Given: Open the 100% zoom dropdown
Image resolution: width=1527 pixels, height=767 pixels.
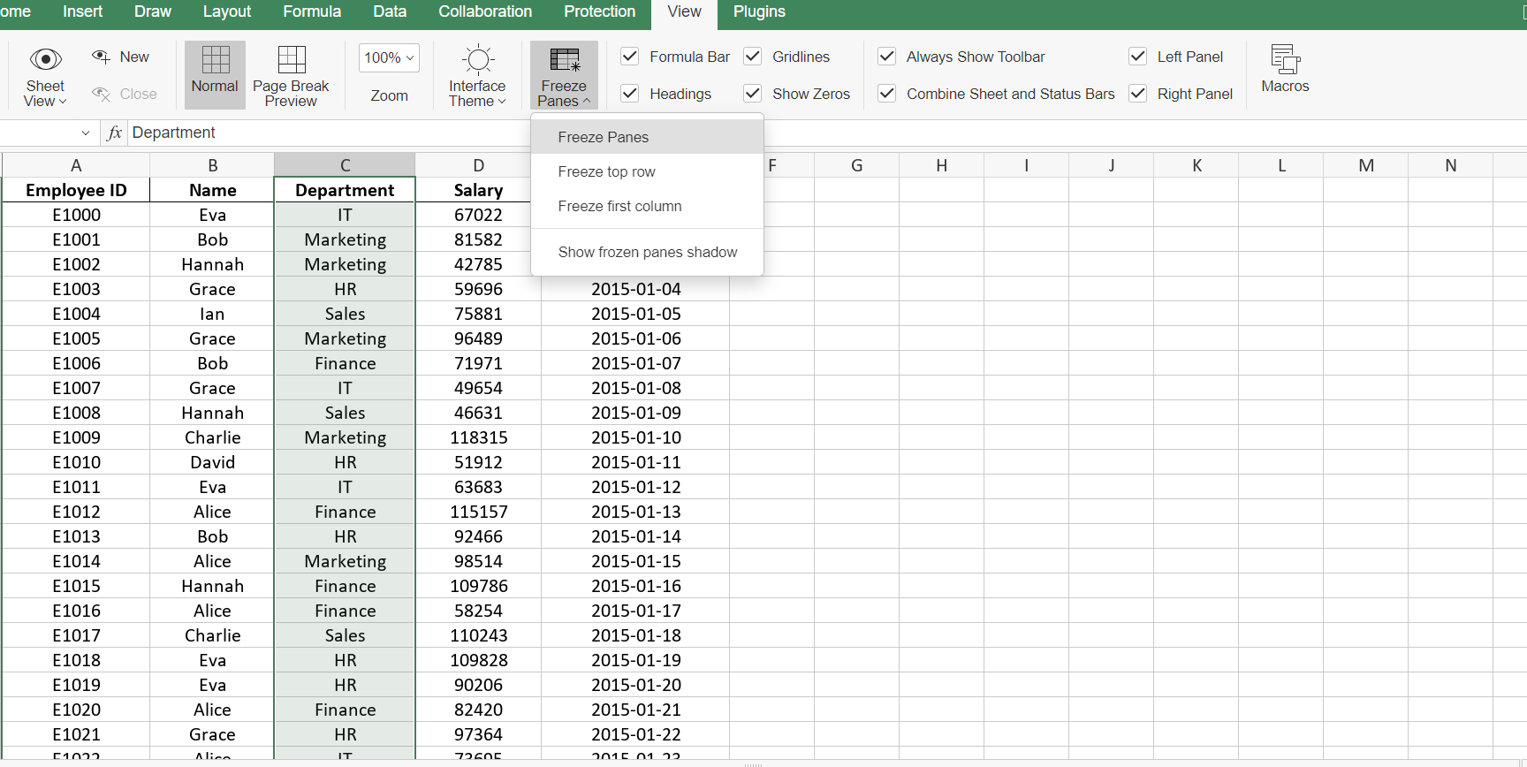Looking at the screenshot, I should click(389, 57).
